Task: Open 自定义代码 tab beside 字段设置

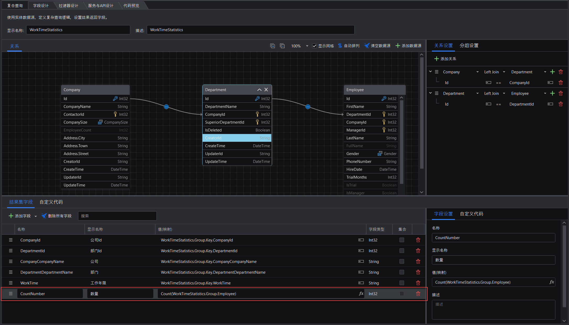Action: click(x=472, y=214)
